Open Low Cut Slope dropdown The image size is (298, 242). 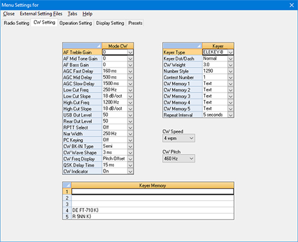coord(130,96)
